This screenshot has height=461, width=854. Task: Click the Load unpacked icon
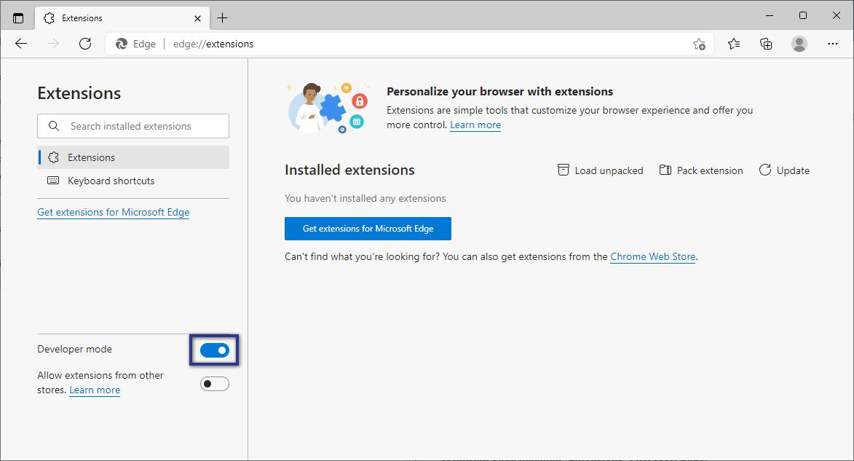click(x=564, y=170)
